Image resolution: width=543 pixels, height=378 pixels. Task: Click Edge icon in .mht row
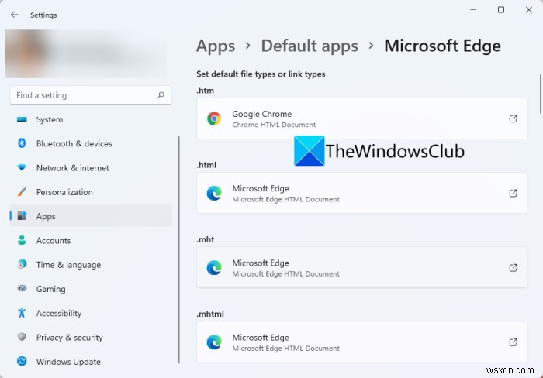(x=214, y=268)
